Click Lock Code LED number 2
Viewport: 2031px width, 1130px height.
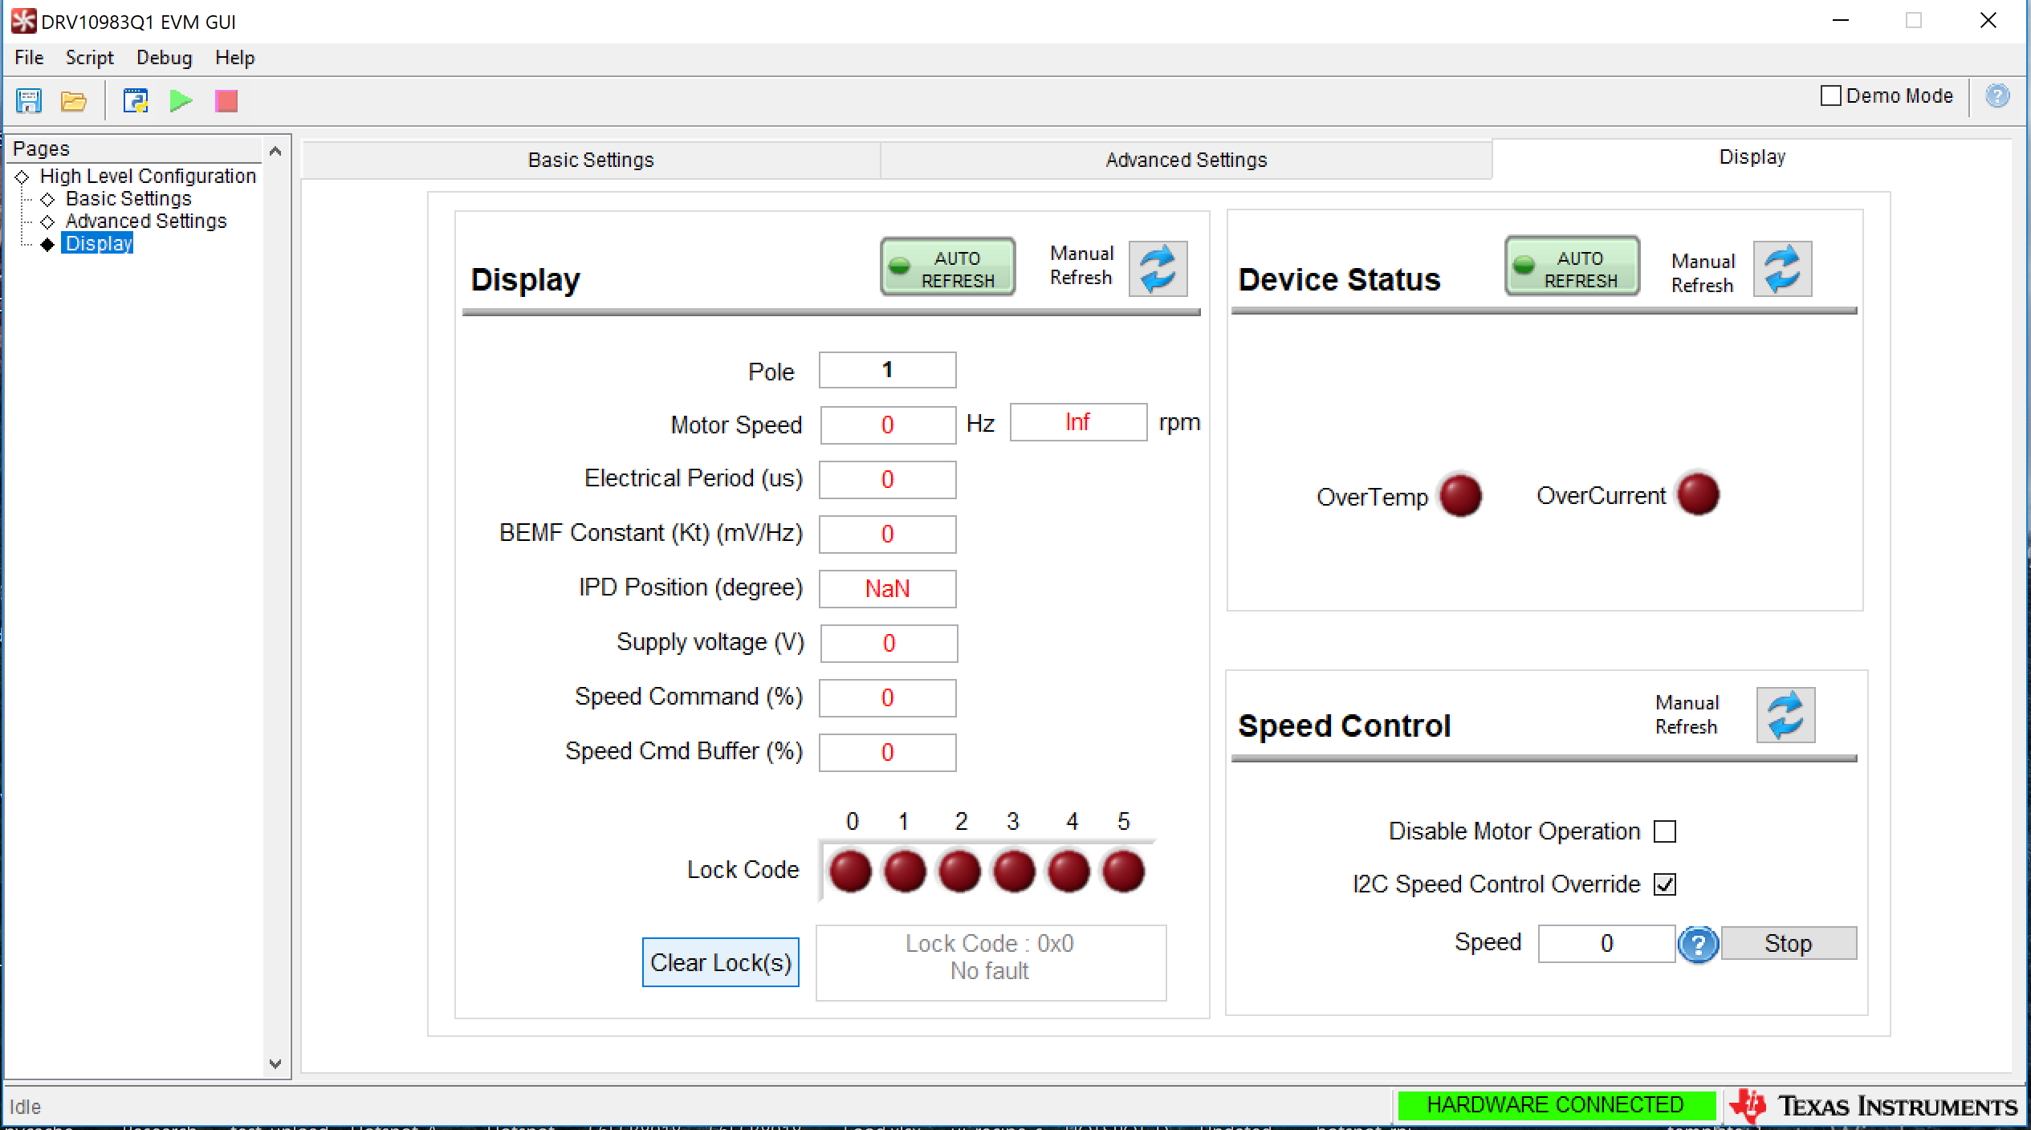[x=959, y=872]
